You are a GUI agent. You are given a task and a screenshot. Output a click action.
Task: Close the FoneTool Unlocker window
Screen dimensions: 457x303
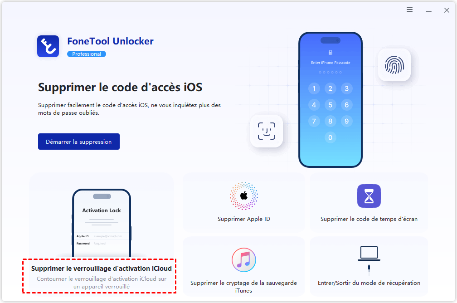coord(447,10)
